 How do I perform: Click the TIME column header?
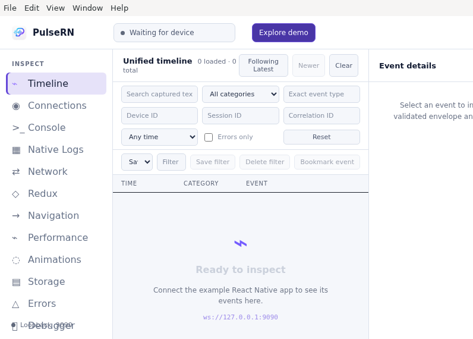pos(129,184)
